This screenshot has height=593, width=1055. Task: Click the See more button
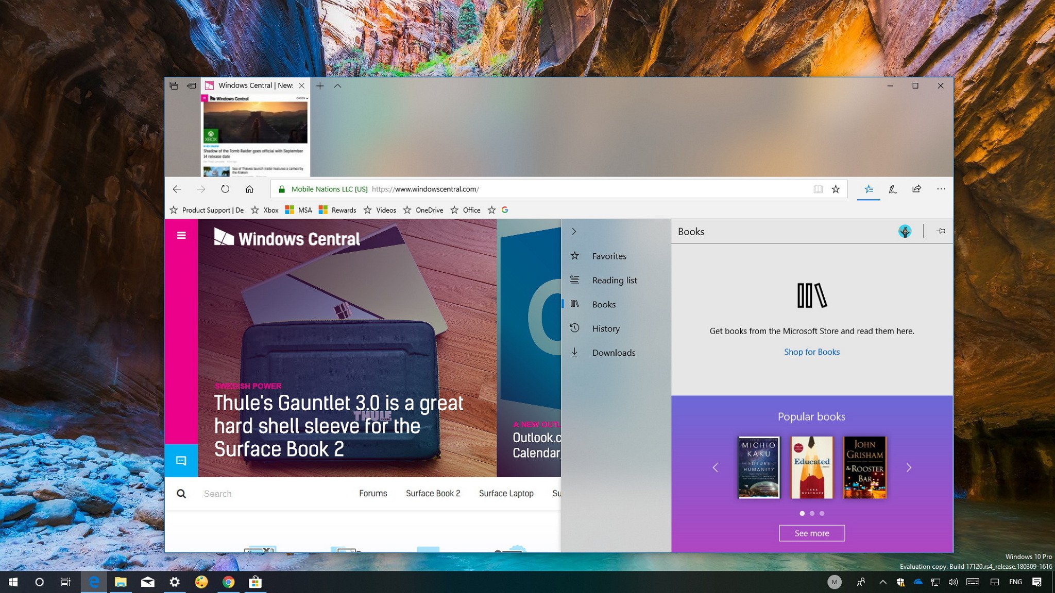811,534
